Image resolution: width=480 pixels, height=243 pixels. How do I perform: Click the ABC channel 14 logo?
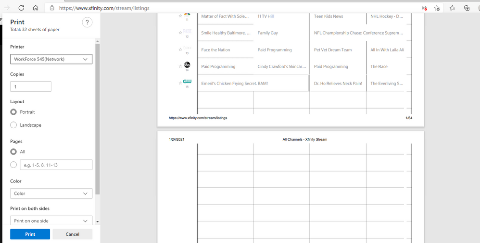click(187, 65)
